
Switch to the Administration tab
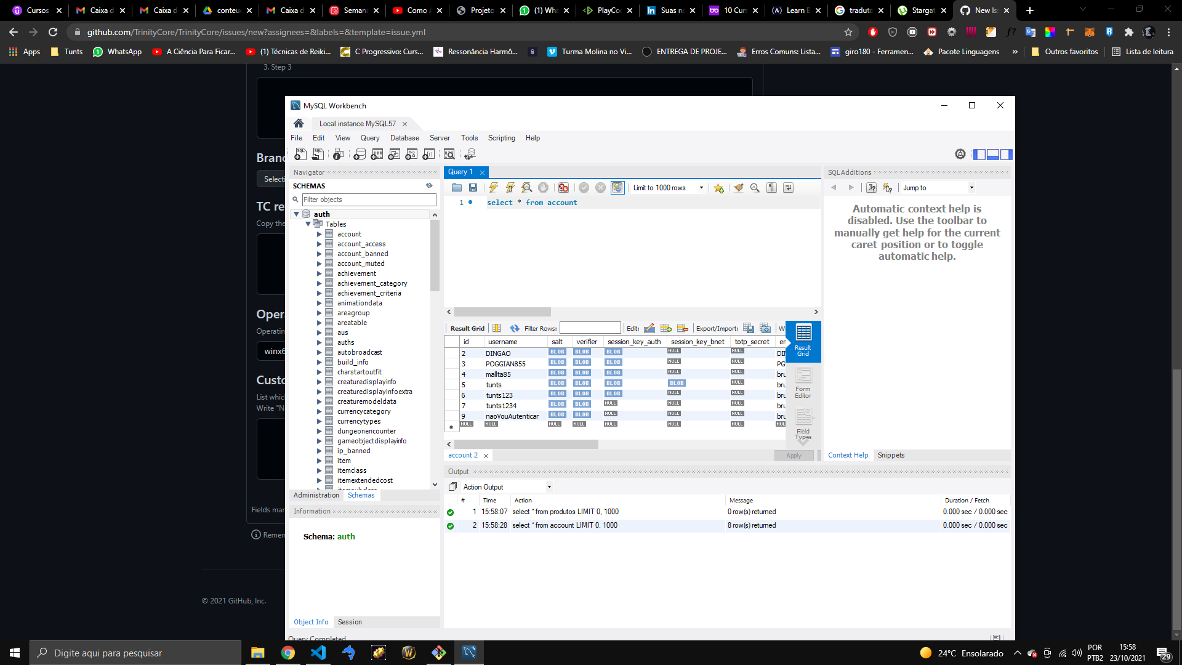click(316, 495)
